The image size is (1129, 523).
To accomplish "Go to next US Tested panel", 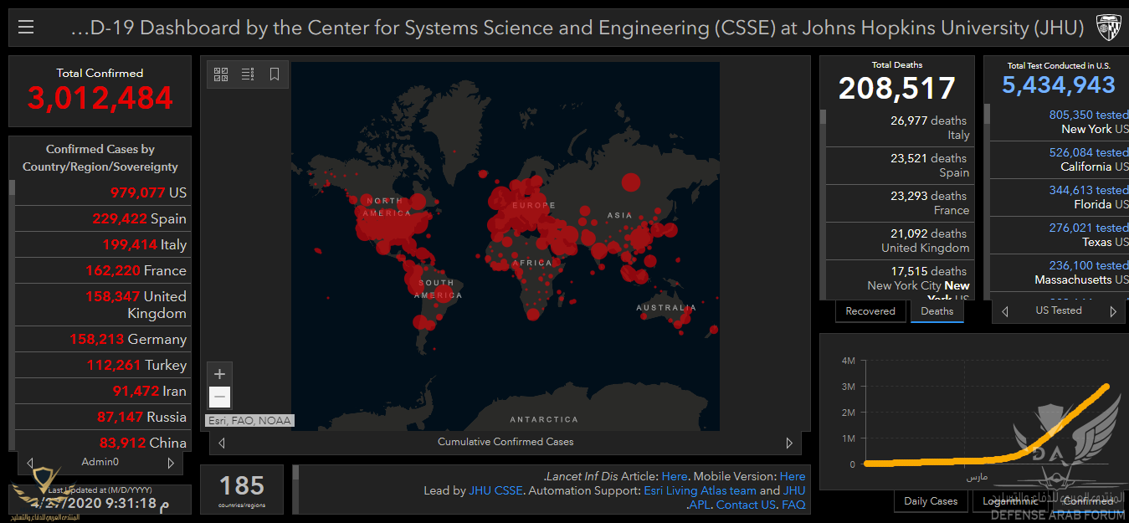I will 1113,311.
